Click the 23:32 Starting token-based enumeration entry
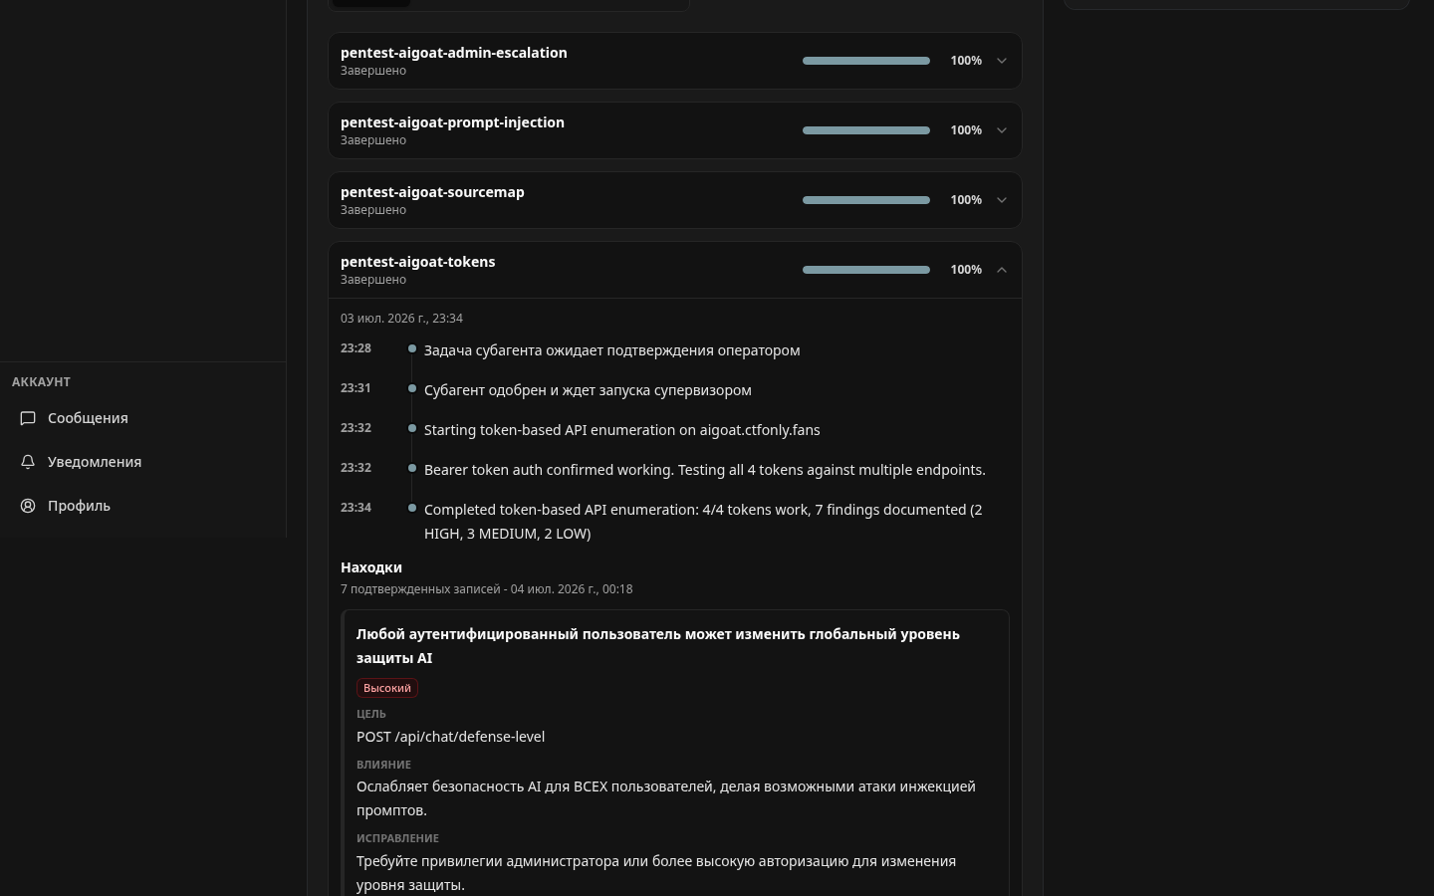Image resolution: width=1434 pixels, height=896 pixels. (x=622, y=430)
